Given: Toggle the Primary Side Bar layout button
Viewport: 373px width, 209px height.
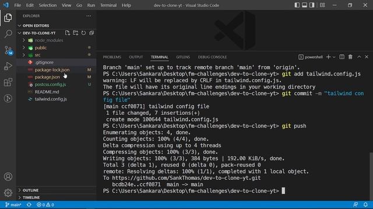Looking at the screenshot, I should (x=297, y=5).
